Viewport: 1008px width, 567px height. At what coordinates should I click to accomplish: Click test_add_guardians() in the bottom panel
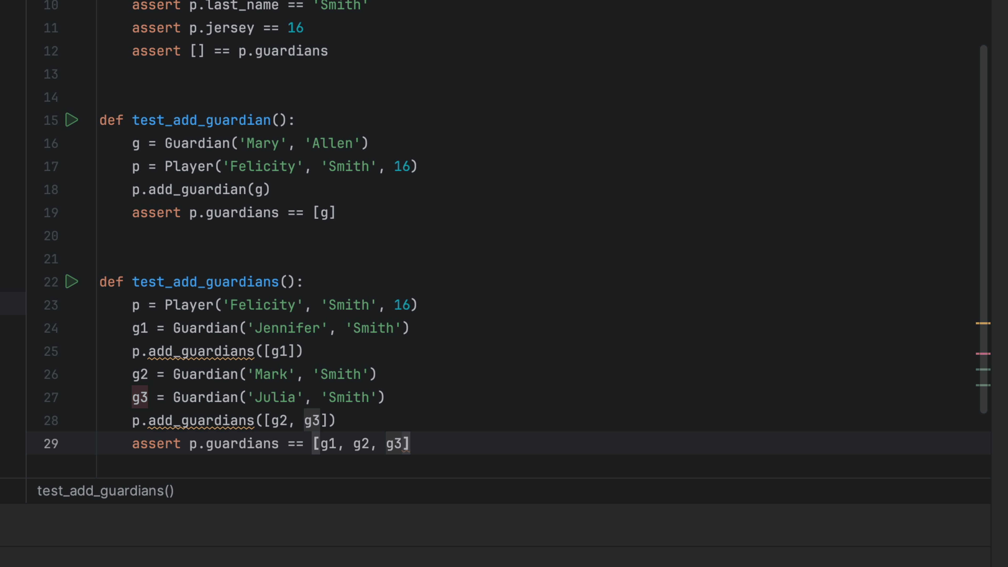pos(105,491)
